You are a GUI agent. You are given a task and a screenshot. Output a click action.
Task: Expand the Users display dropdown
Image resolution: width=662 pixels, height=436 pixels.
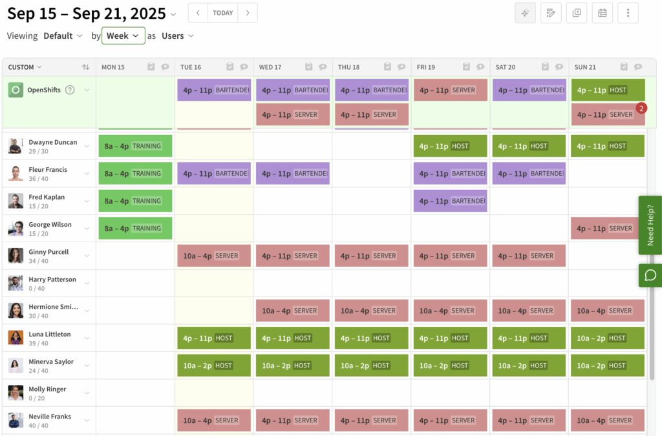point(178,36)
